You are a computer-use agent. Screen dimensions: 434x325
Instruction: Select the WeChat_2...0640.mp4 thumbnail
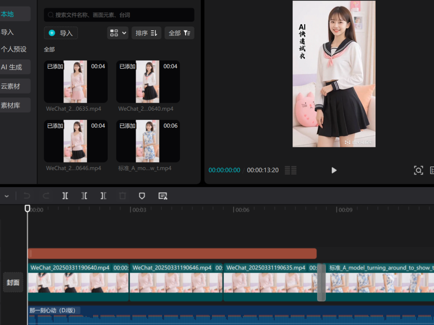click(147, 81)
